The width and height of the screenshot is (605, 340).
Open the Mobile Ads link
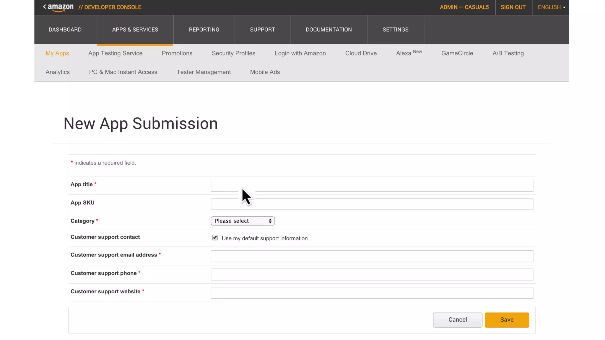[x=265, y=72]
